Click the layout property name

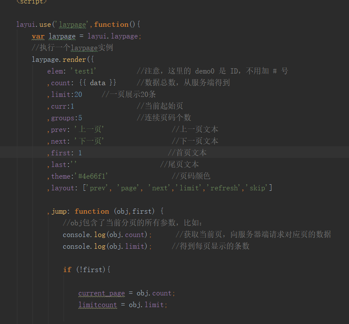click(63, 188)
